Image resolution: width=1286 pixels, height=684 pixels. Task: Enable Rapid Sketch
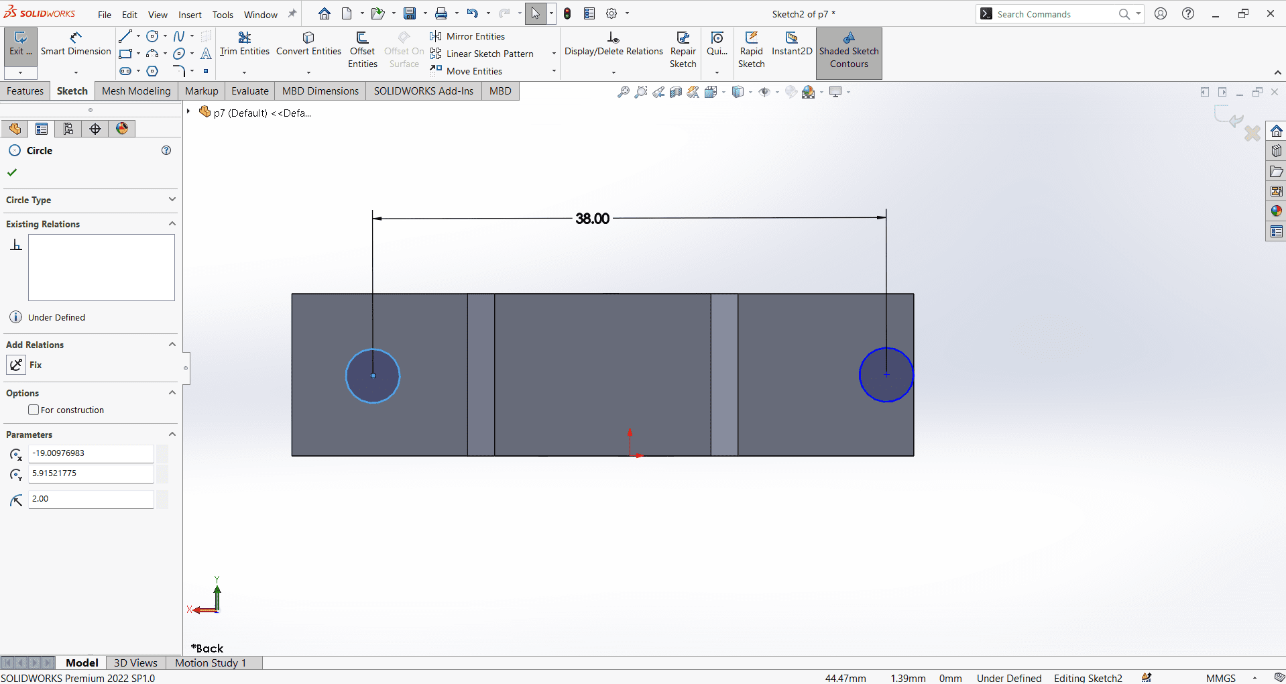(751, 50)
